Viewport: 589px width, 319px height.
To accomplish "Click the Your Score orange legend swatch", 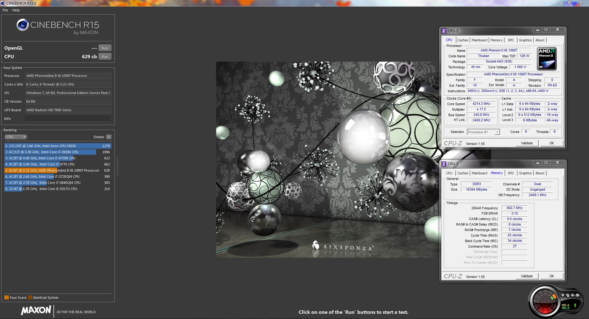I will tap(6, 297).
